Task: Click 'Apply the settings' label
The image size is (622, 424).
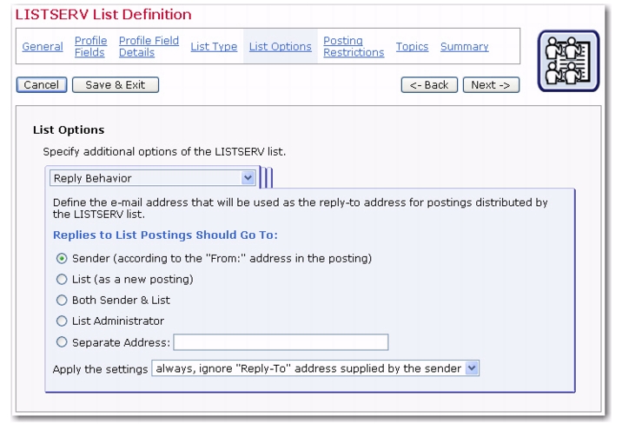Action: coord(101,369)
